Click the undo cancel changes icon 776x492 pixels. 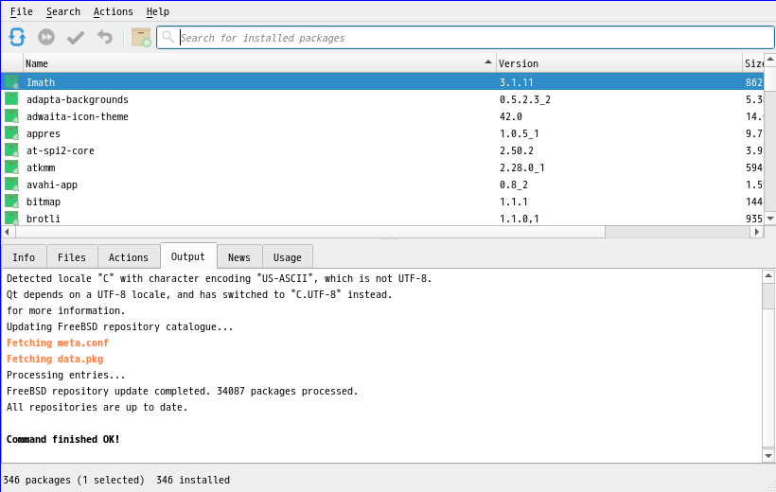104,37
